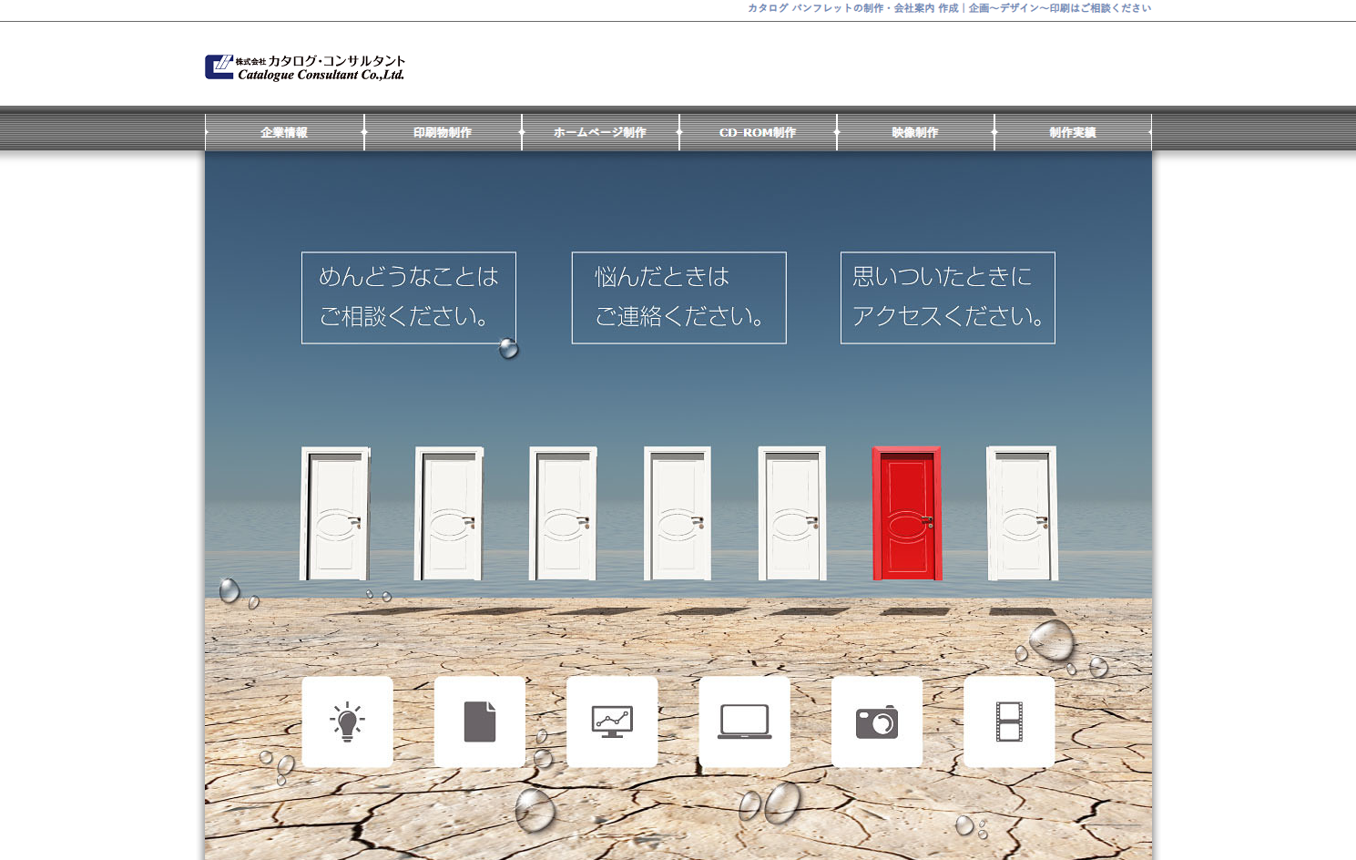Click the leftmost white door
The height and width of the screenshot is (860, 1356).
click(x=335, y=514)
